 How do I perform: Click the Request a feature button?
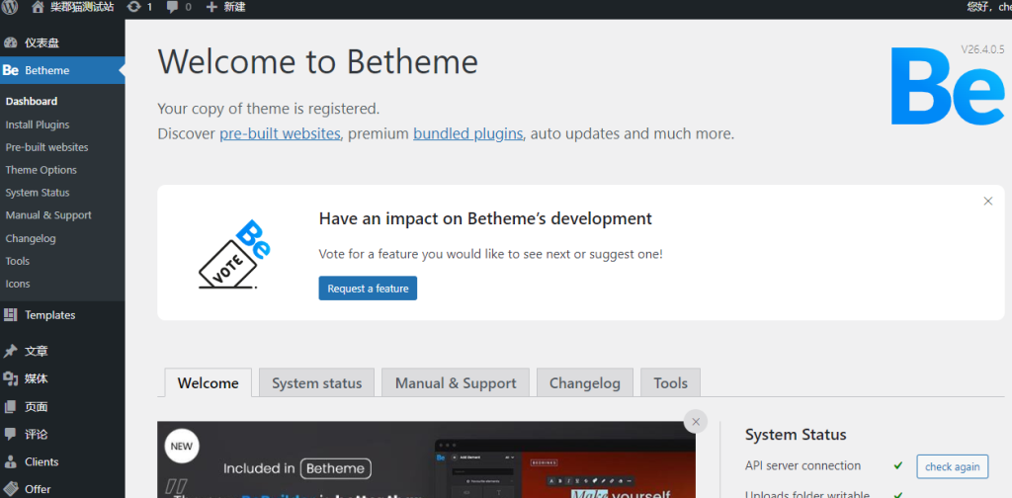[x=368, y=289]
